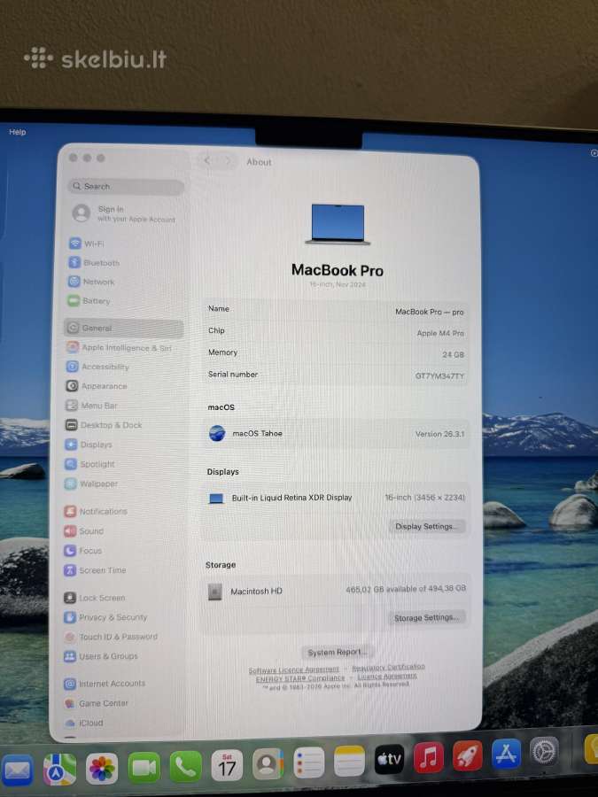The width and height of the screenshot is (598, 797).
Task: Click the Macintosh HD storage row
Action: tap(336, 591)
